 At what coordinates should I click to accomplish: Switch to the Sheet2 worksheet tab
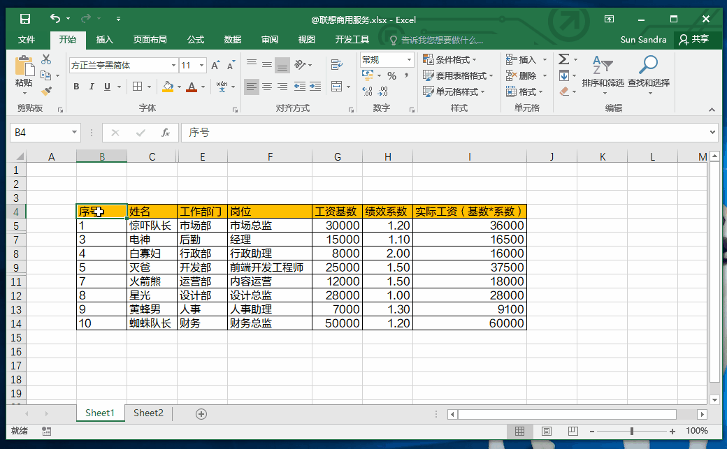[148, 413]
